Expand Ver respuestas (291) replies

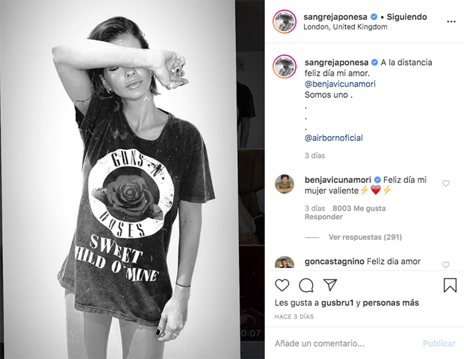365,237
